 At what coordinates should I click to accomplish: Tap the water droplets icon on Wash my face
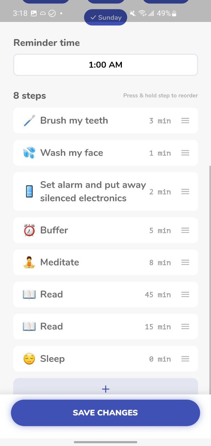click(x=29, y=153)
